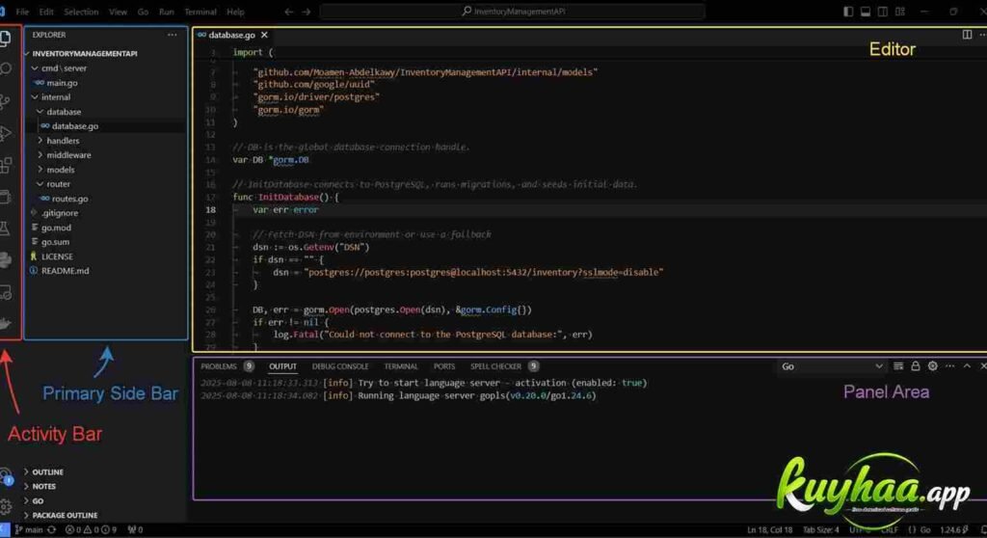Switch to the TERMINAL tab
Image resolution: width=987 pixels, height=538 pixels.
(x=401, y=366)
